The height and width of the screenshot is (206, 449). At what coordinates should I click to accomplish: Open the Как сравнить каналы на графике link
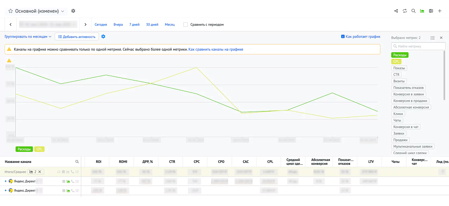[216, 50]
